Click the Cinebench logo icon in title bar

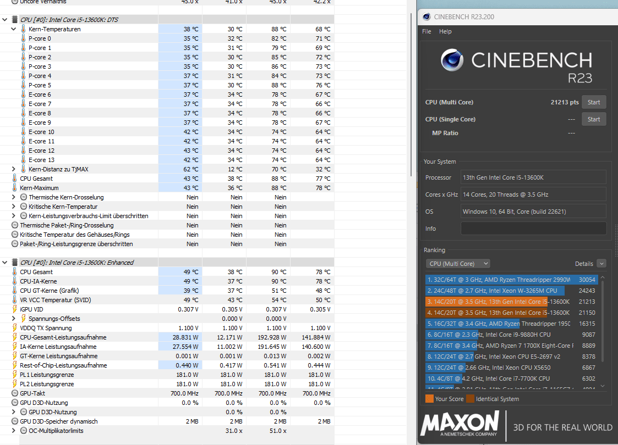pyautogui.click(x=426, y=16)
